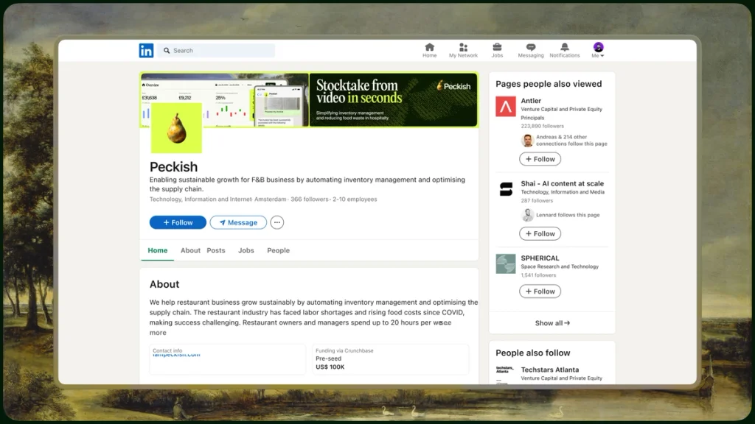Click '223,890 followers' under Antler

coord(542,126)
